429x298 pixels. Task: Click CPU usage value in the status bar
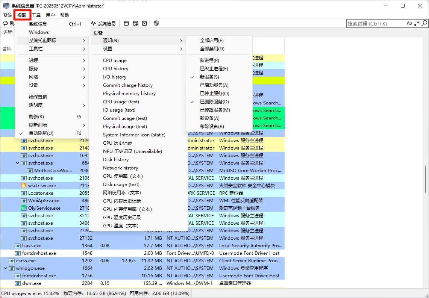point(30,293)
